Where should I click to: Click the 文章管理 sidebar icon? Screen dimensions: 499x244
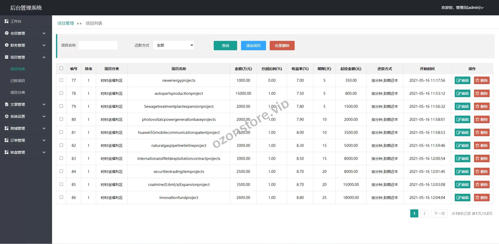[x=7, y=104]
